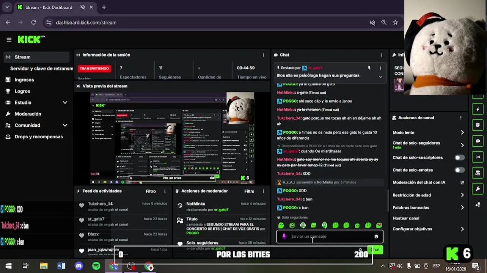487x273 pixels.
Task: Mute the Stream - Kick Dashboard tab
Action: point(83,7)
